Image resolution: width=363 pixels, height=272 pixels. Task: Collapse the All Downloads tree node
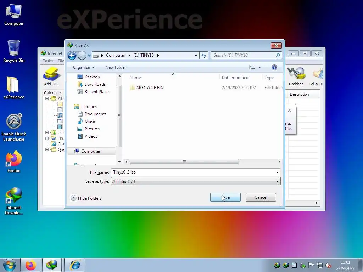(47, 98)
